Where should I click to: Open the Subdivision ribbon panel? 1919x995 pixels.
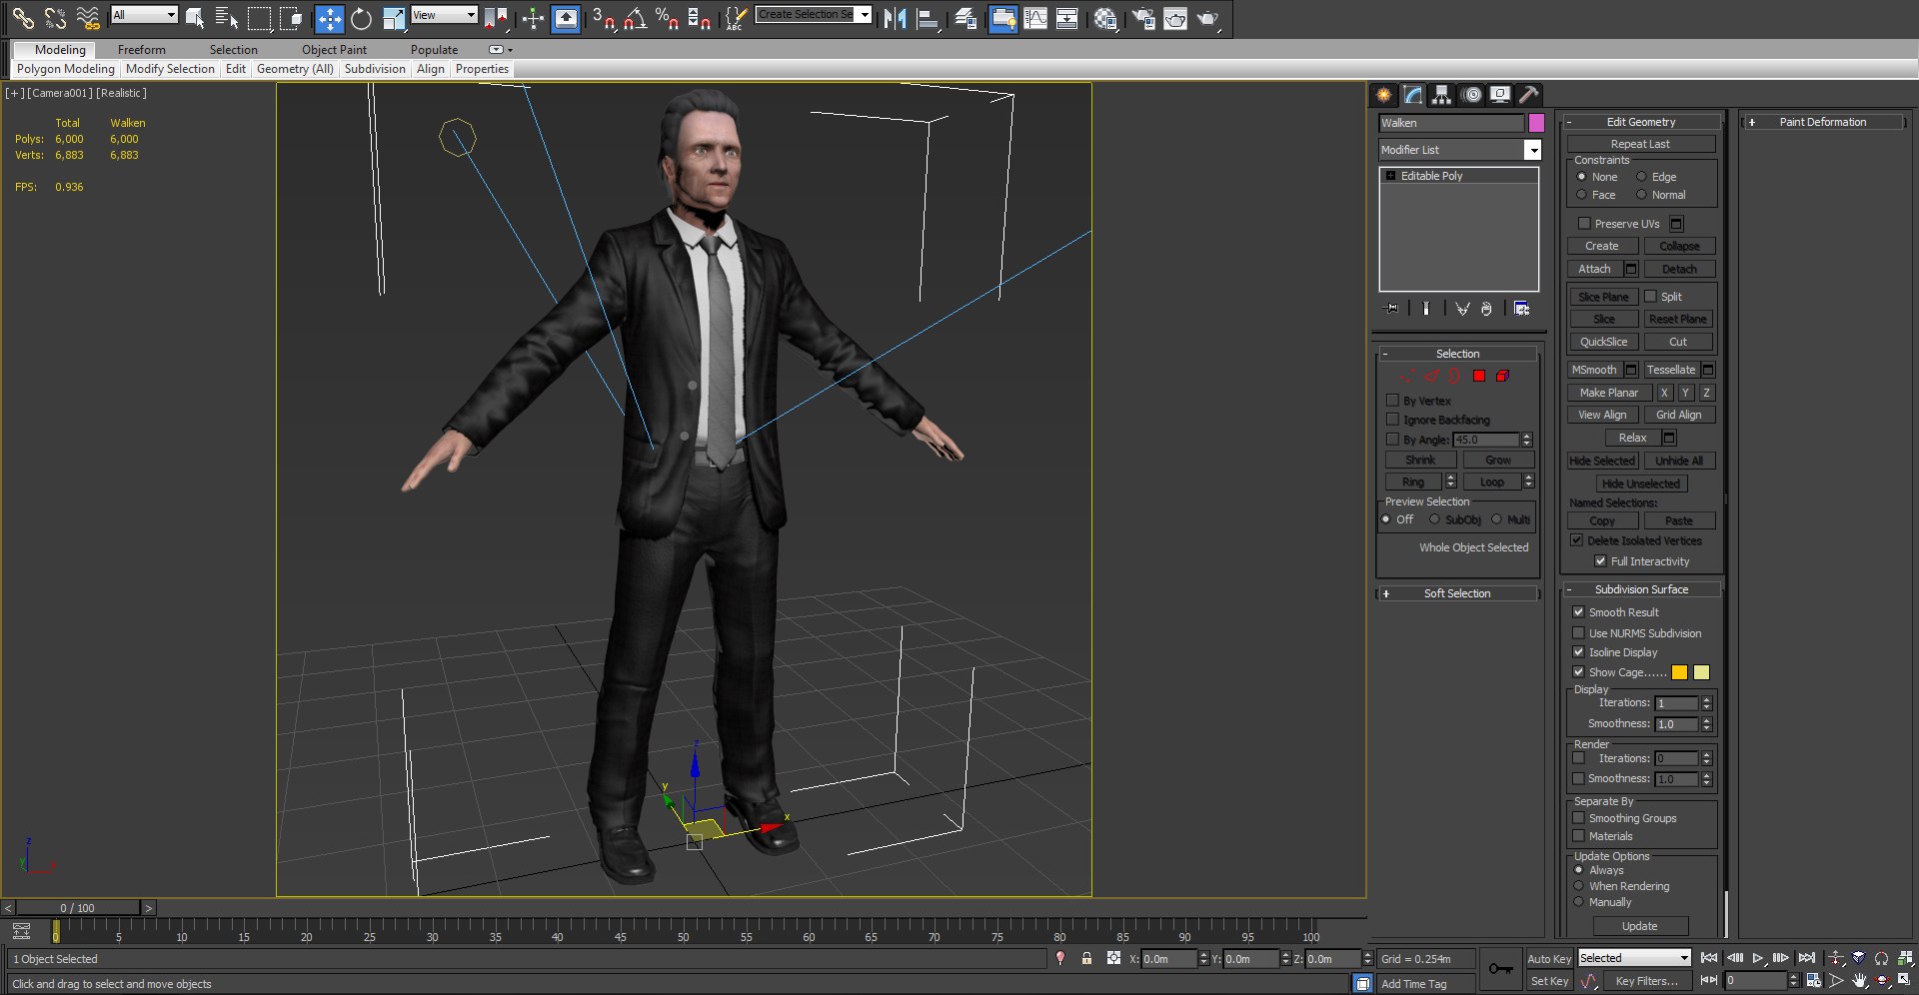click(x=375, y=69)
